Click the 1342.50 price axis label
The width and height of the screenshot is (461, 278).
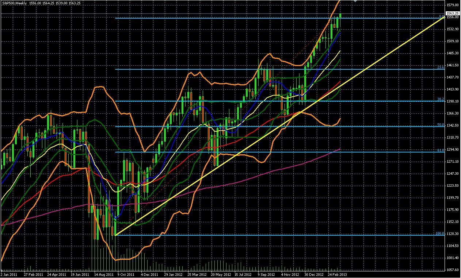453,126
